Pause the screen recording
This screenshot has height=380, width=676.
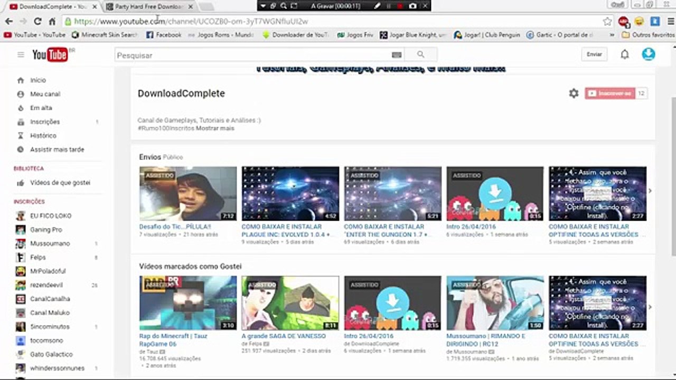(x=389, y=6)
